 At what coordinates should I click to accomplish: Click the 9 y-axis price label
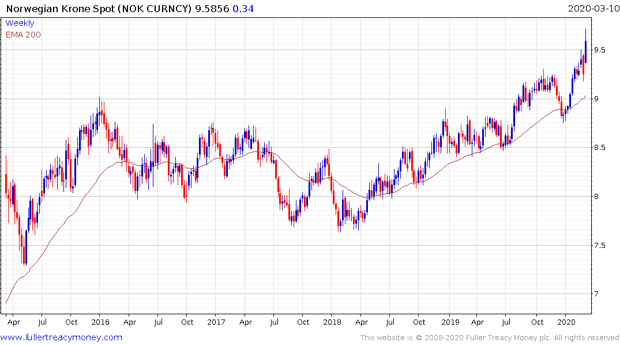point(596,99)
